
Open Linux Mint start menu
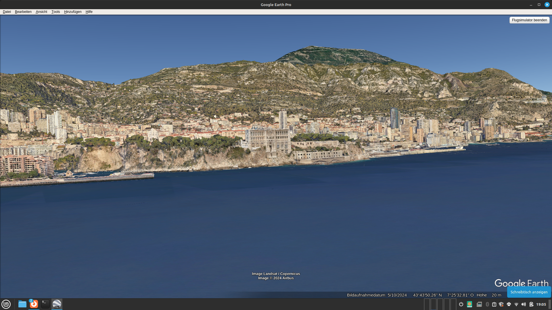(6, 304)
